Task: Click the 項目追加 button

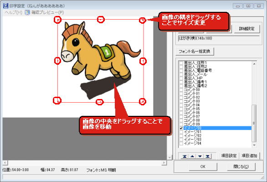Action: pos(249,156)
